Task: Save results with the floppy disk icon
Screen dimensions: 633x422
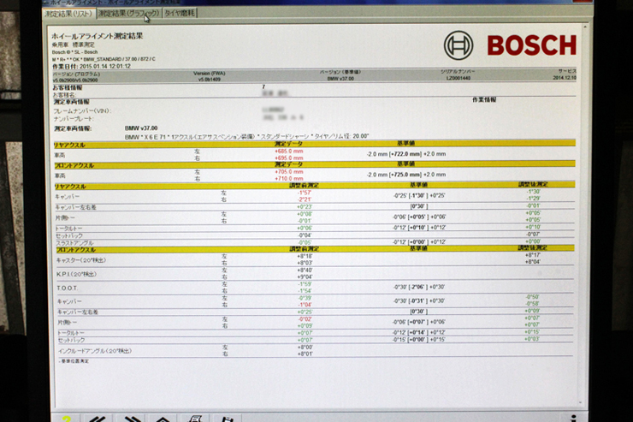Action: click(x=228, y=419)
